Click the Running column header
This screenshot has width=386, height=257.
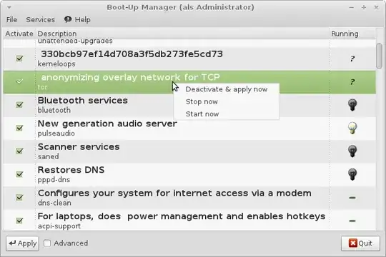(x=352, y=34)
